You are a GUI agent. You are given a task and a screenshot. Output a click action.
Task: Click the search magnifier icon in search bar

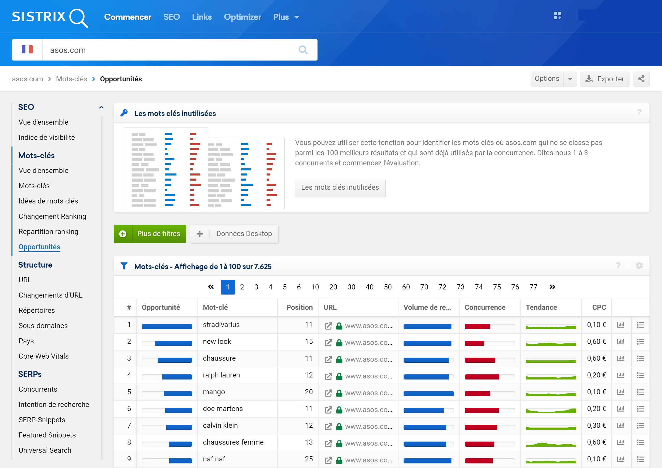tap(303, 50)
